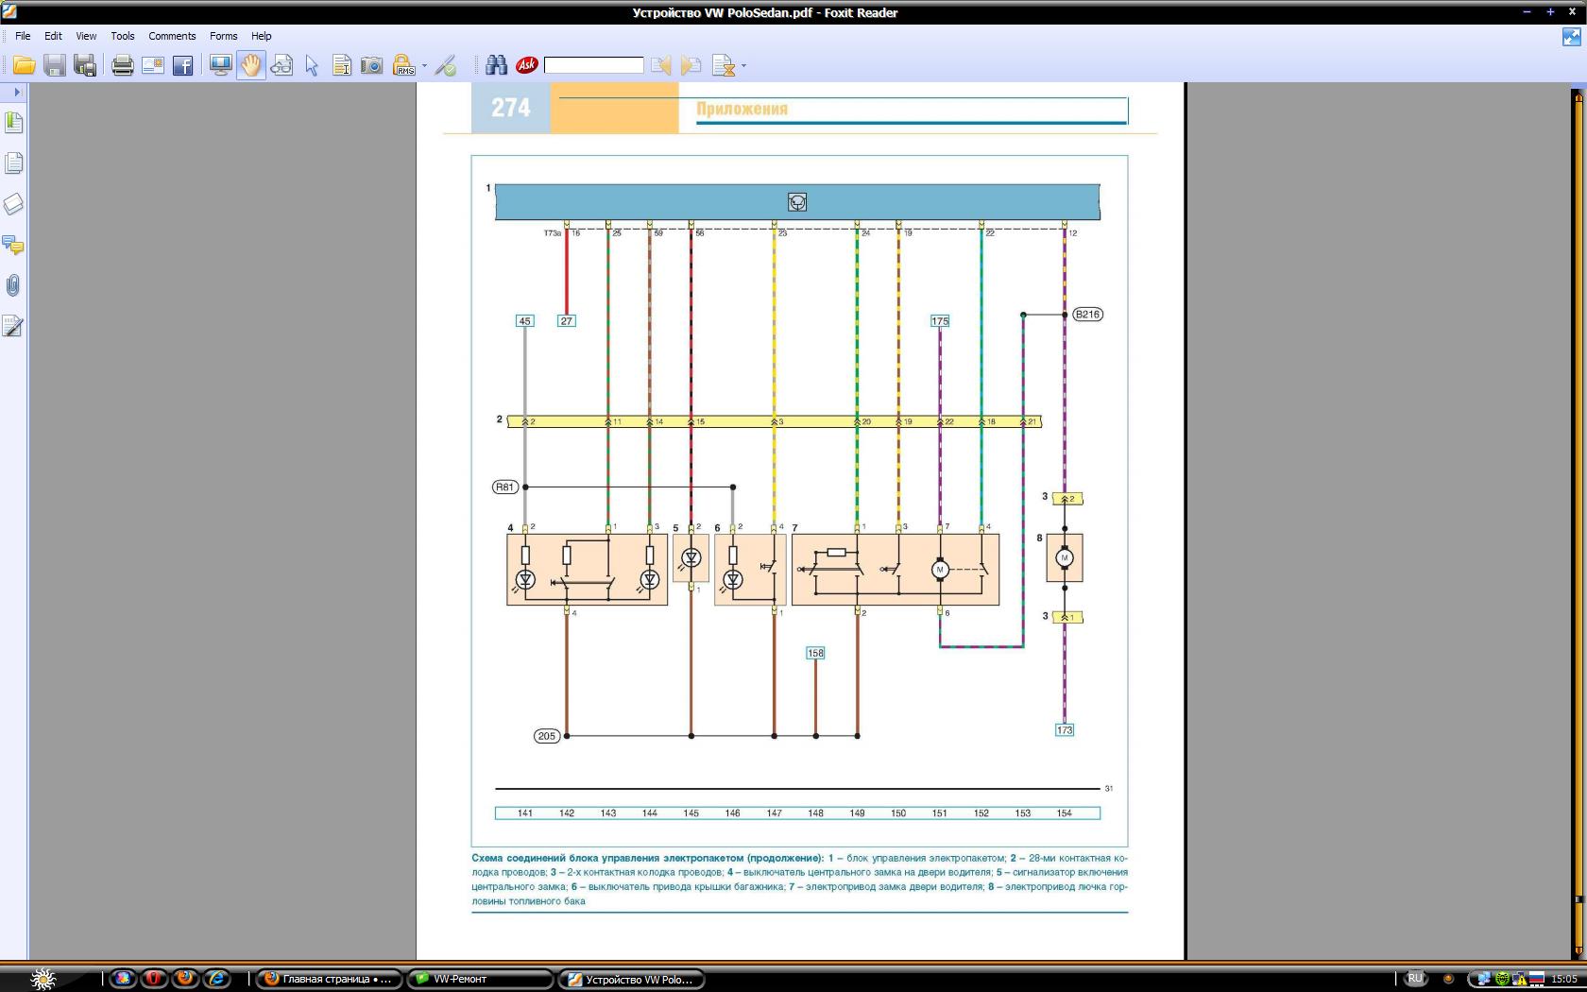Take a Snapshot with camera icon
Screen dimensions: 1587x992
(372, 65)
